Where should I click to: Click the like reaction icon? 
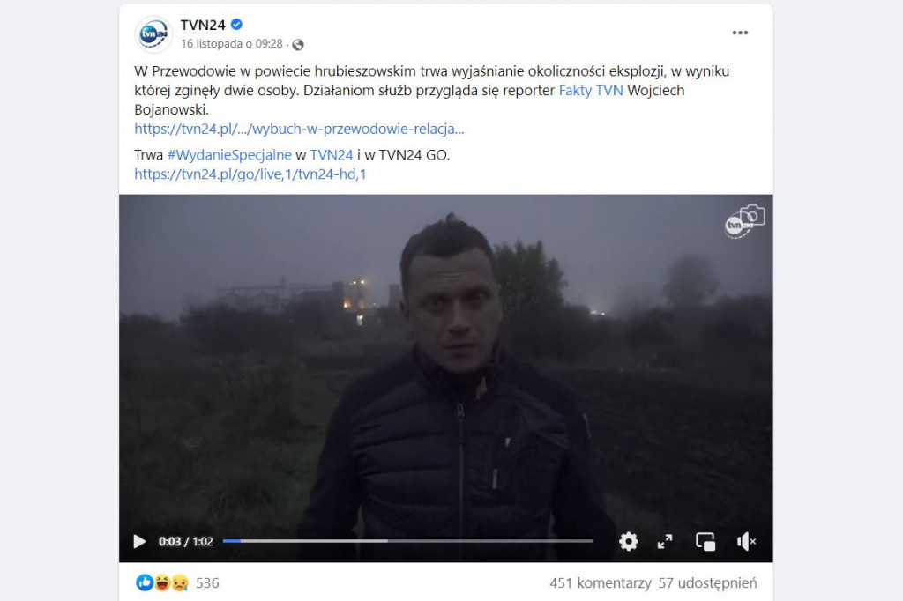[145, 582]
